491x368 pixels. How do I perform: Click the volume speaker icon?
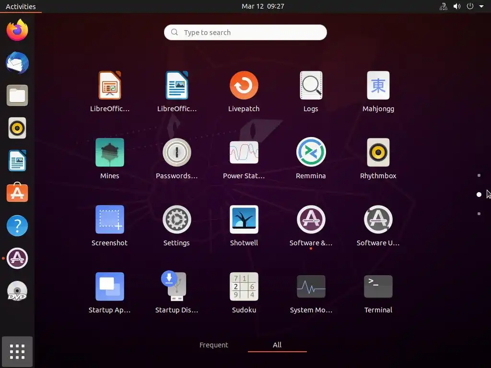pyautogui.click(x=457, y=6)
